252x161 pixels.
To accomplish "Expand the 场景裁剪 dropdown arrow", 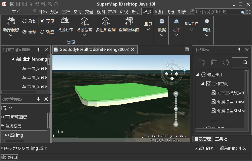I will pyautogui.click(x=84, y=35).
